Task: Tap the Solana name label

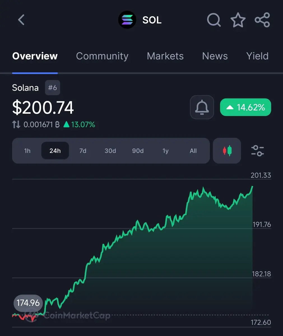Action: (x=25, y=88)
